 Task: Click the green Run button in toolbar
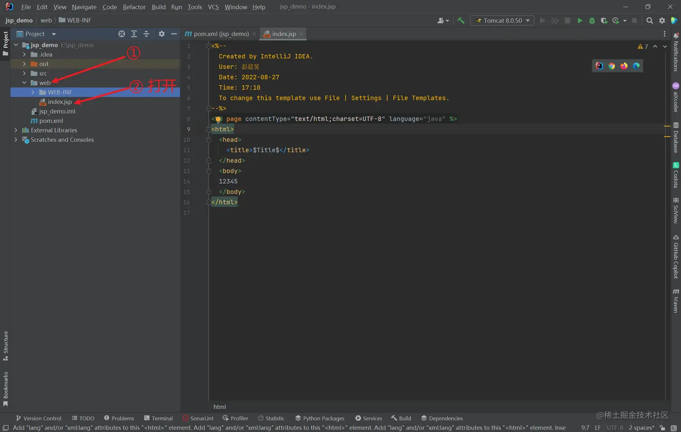(x=580, y=21)
